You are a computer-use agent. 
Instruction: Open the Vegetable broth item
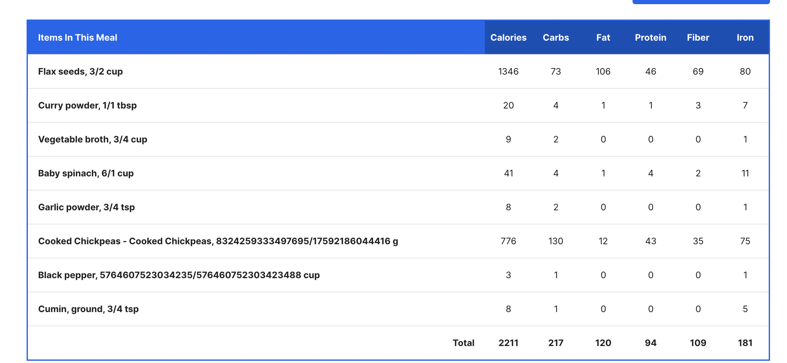93,139
